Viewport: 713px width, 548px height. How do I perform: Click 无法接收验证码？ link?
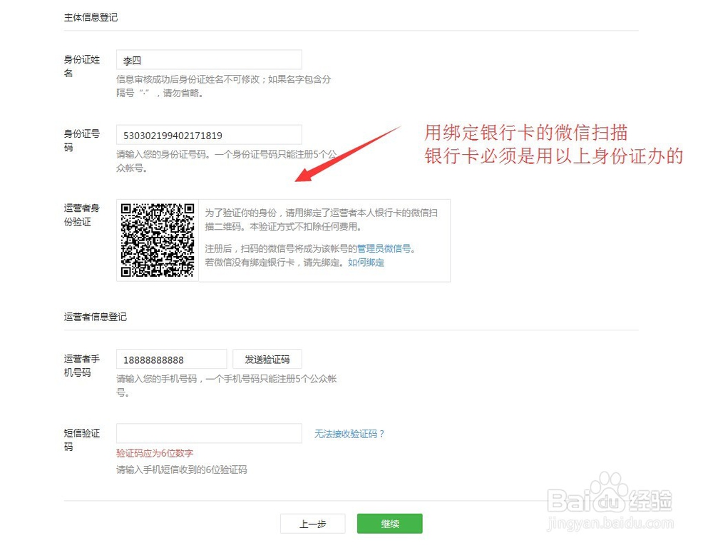click(x=349, y=434)
